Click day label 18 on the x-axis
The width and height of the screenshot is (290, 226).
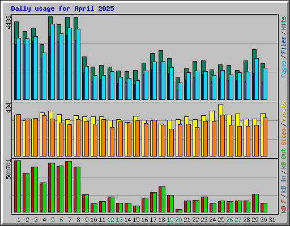coord(161,220)
